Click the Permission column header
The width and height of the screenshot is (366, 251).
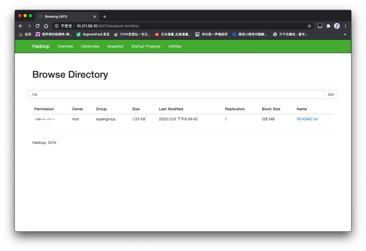[x=44, y=109]
